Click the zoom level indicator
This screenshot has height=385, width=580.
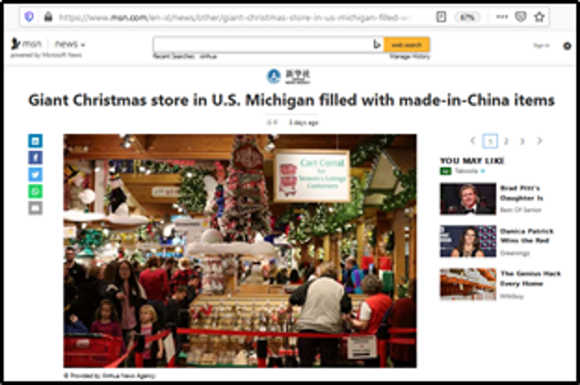point(468,17)
